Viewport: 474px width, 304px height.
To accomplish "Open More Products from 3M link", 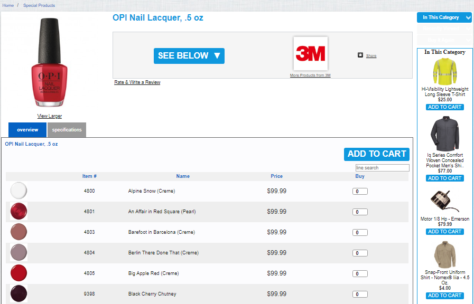I will 310,75.
